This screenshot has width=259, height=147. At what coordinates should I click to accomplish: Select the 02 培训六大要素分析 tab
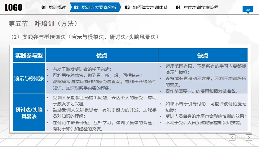click(95, 7)
